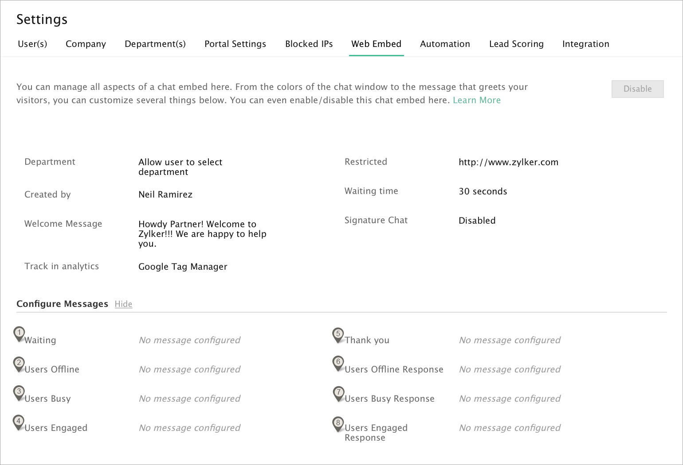683x465 pixels.
Task: Open the Integration tab
Action: tap(585, 44)
